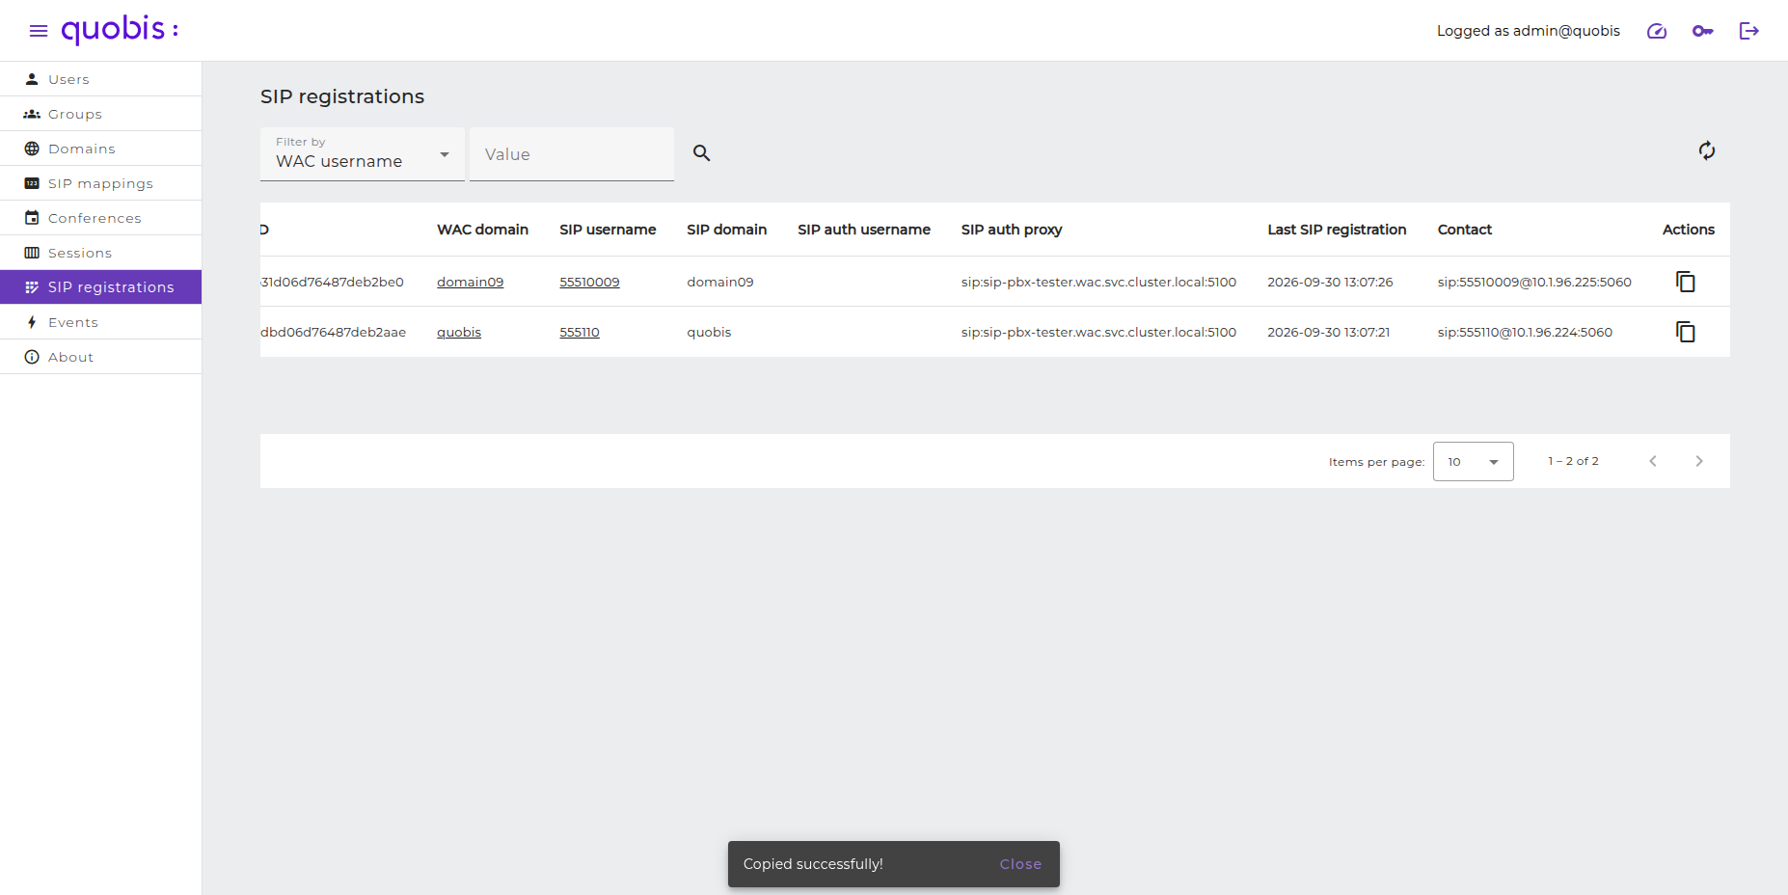1788x895 pixels.
Task: Open Sessions in the sidebar
Action: point(101,253)
